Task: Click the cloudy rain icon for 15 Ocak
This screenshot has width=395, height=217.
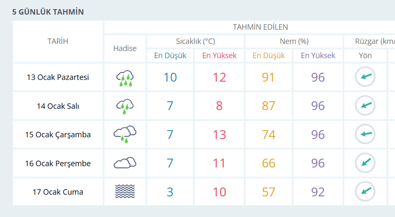Action: tap(125, 135)
